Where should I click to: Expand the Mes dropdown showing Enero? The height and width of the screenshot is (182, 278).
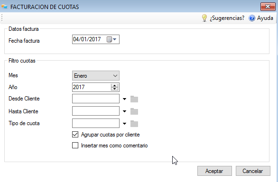point(96,76)
